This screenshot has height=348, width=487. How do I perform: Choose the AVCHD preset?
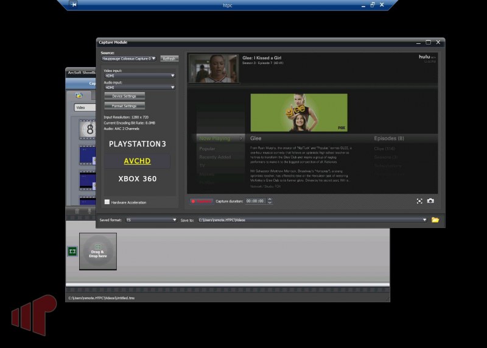[x=138, y=161]
